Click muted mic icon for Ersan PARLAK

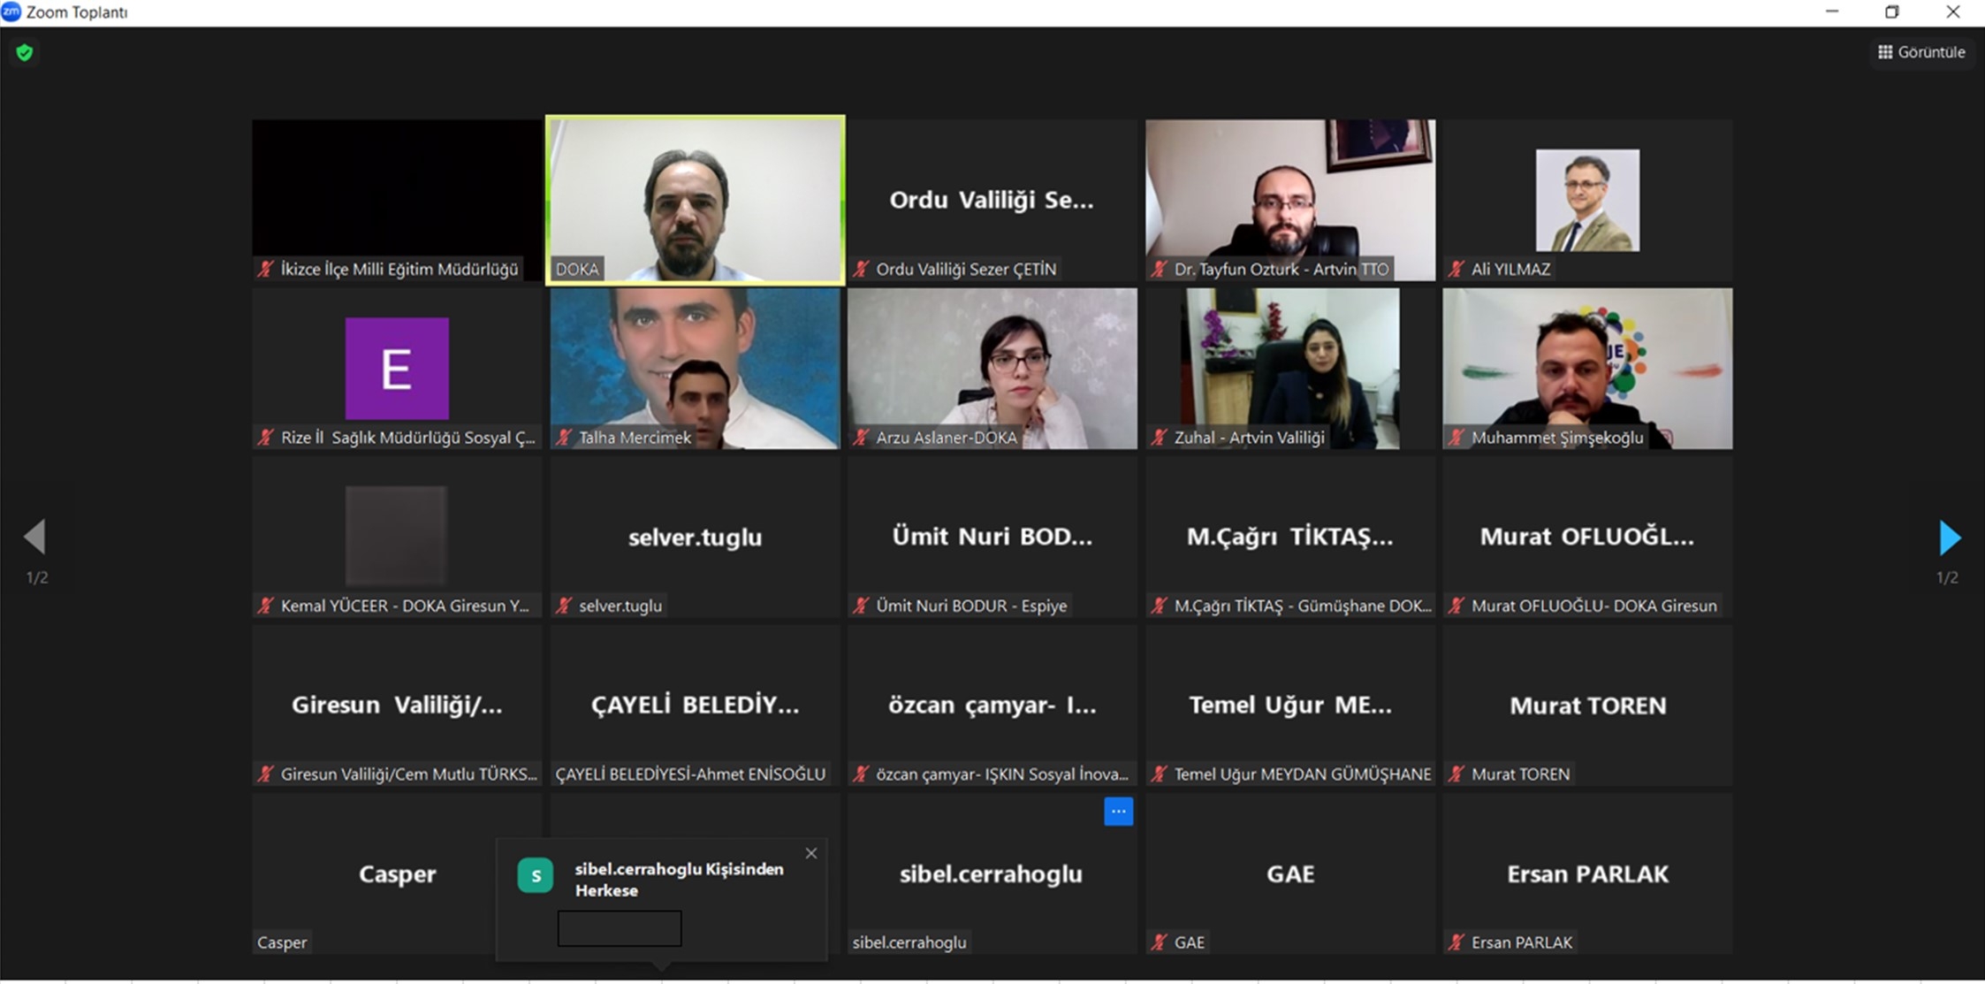pos(1456,942)
